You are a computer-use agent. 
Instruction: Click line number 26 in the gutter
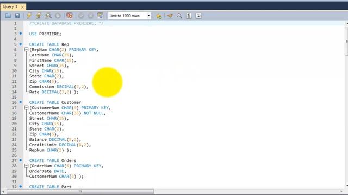(x=14, y=155)
